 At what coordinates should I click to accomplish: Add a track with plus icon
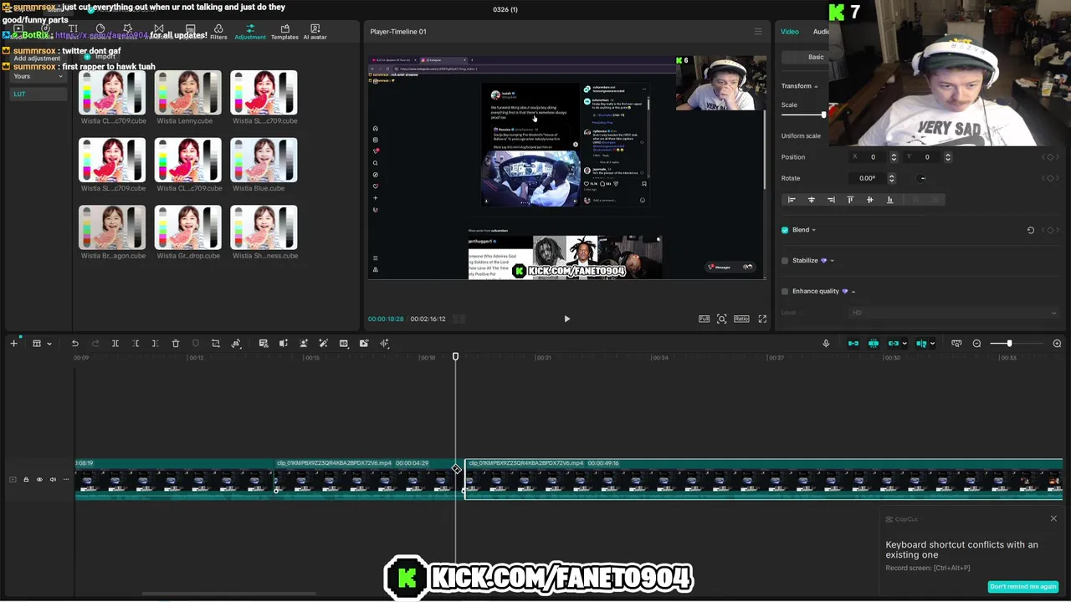pos(13,344)
